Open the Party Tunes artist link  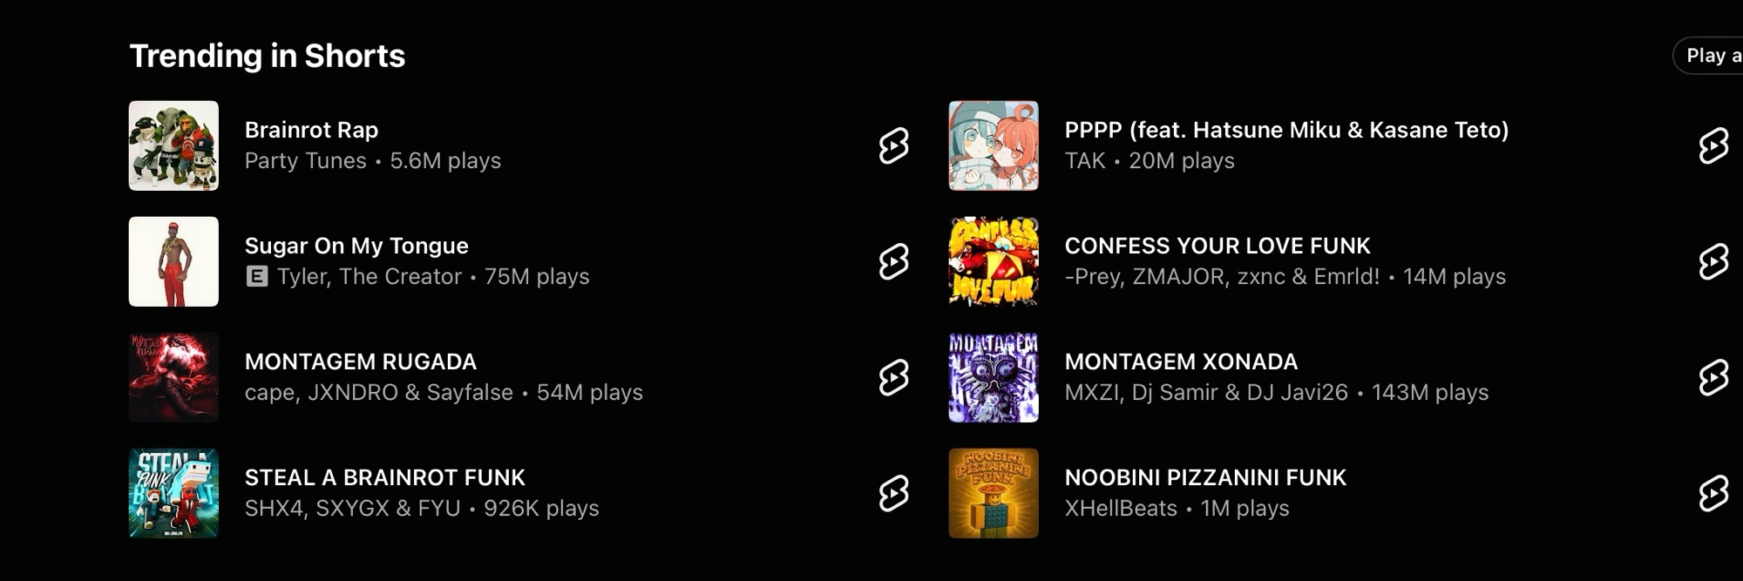(x=305, y=160)
